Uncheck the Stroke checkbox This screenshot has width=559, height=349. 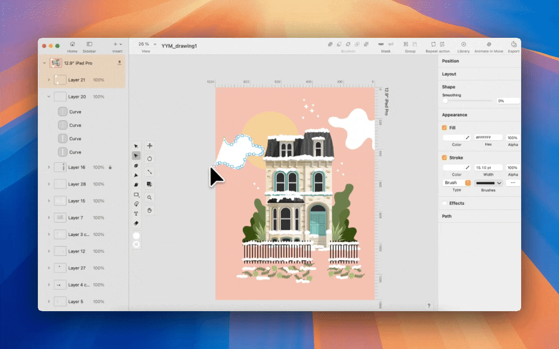[444, 158]
